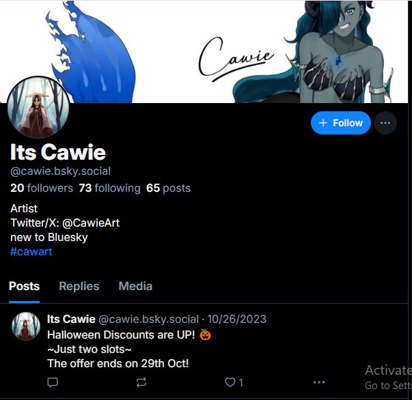Switch to the Media tab
412x400 pixels.
pyautogui.click(x=135, y=286)
